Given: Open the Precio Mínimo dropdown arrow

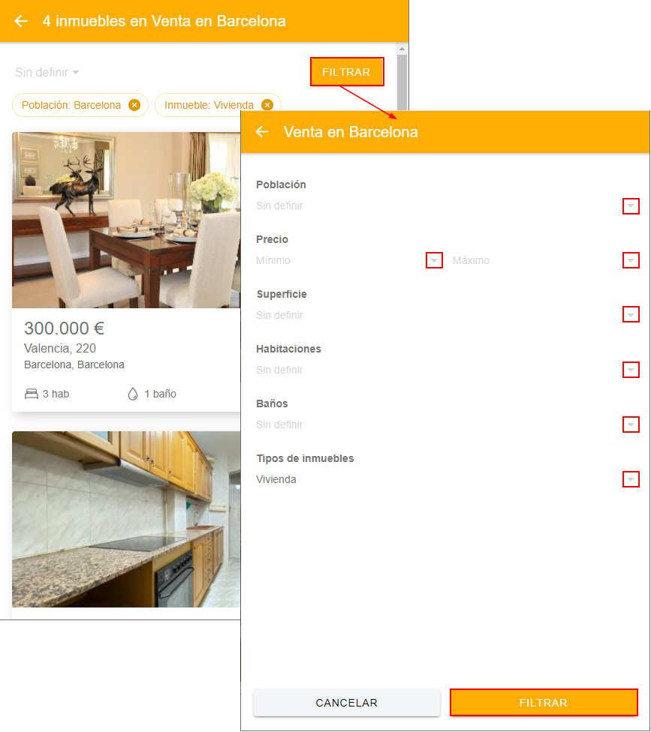Looking at the screenshot, I should click(x=434, y=260).
